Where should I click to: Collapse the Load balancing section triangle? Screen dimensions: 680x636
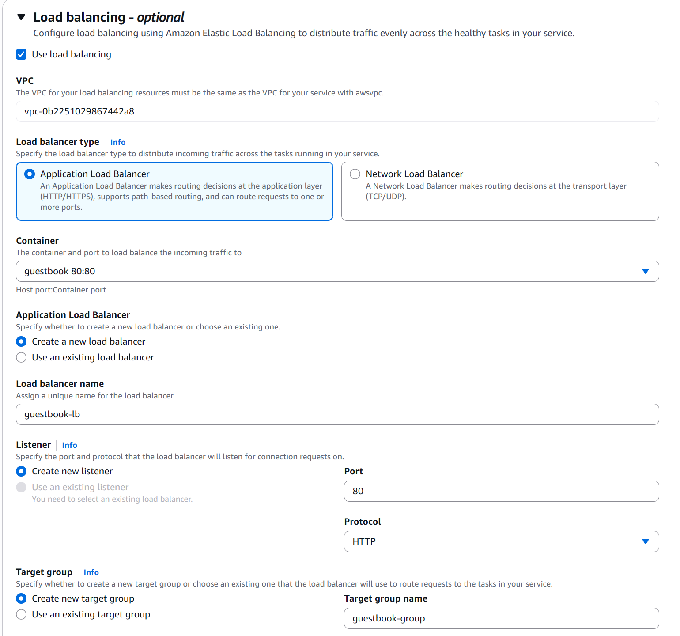click(21, 17)
